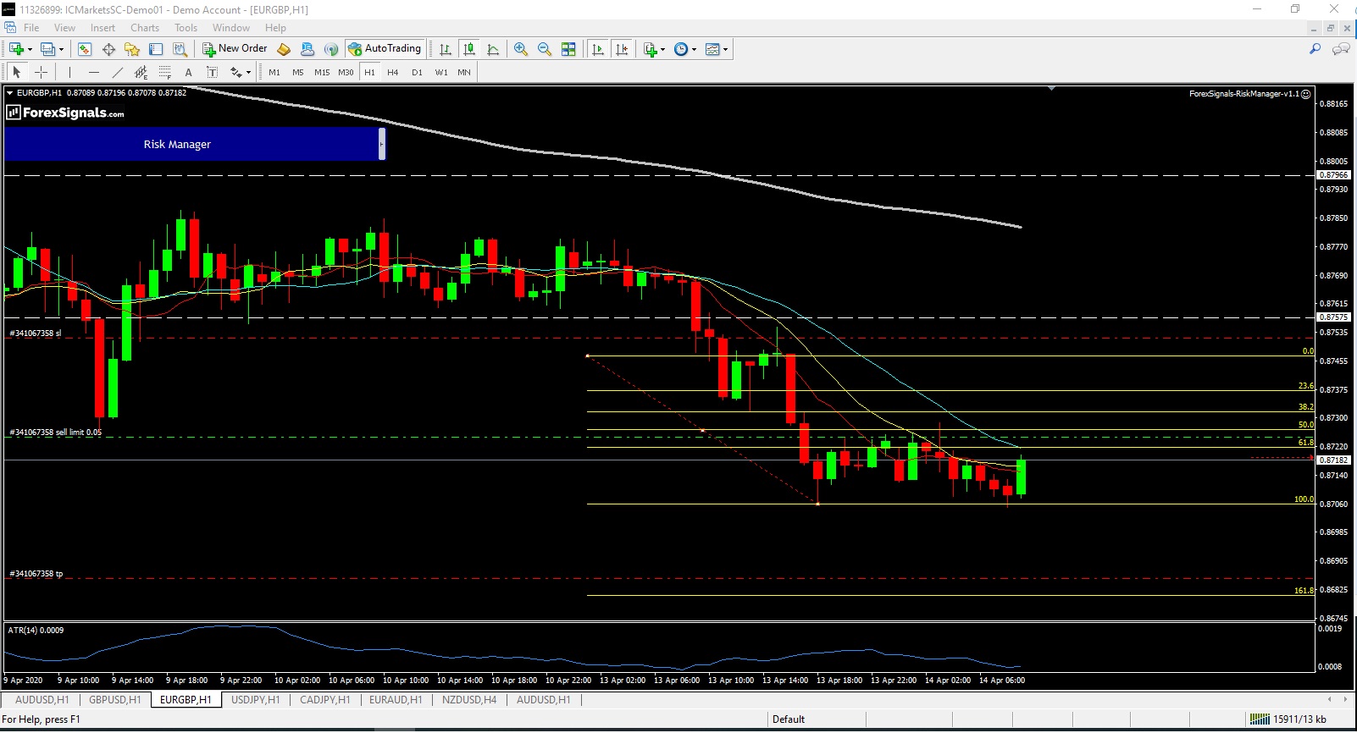
Task: Expand the profiles dropdown arrow
Action: tap(61, 49)
